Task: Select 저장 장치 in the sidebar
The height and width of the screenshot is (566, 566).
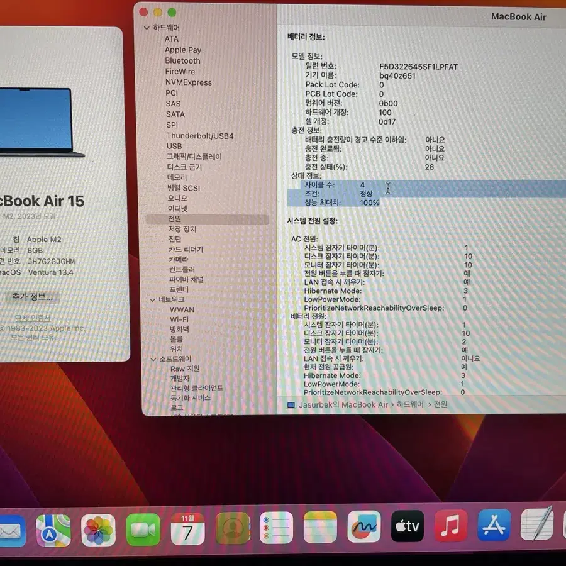Action: 182,229
